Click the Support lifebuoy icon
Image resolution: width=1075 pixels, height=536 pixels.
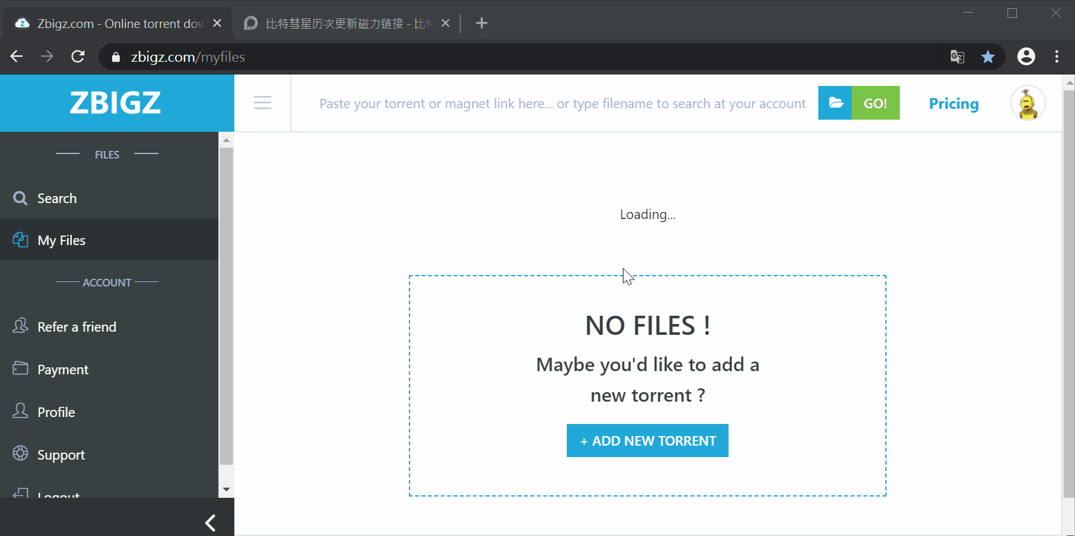(20, 453)
